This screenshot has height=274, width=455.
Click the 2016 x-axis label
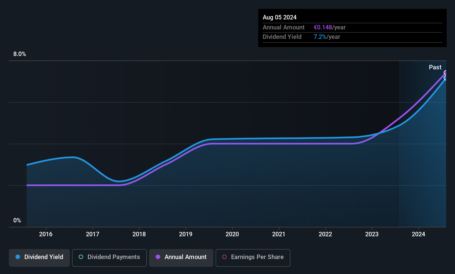click(46, 234)
